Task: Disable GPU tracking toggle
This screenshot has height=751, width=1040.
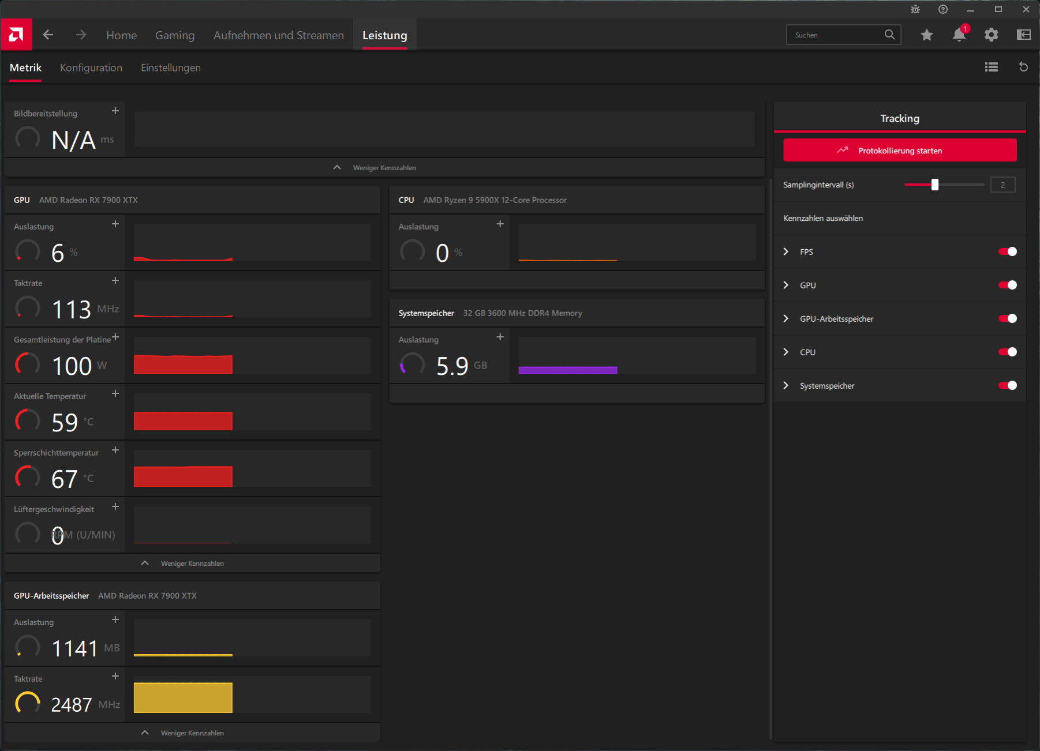Action: tap(1008, 285)
